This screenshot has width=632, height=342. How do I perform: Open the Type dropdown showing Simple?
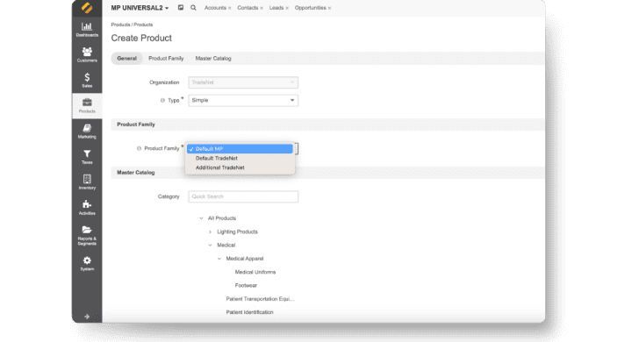(x=243, y=100)
